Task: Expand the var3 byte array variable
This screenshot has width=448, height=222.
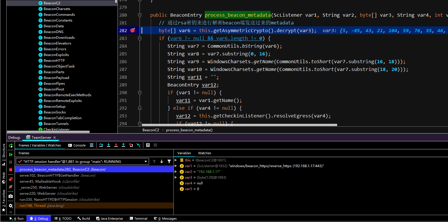Action: tap(176, 177)
